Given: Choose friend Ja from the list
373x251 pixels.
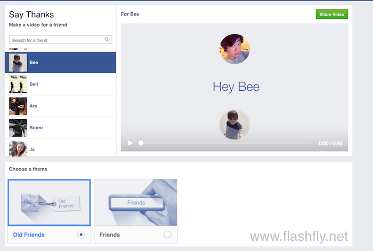Looking at the screenshot, I should [x=32, y=150].
